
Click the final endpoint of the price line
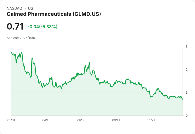183,99
